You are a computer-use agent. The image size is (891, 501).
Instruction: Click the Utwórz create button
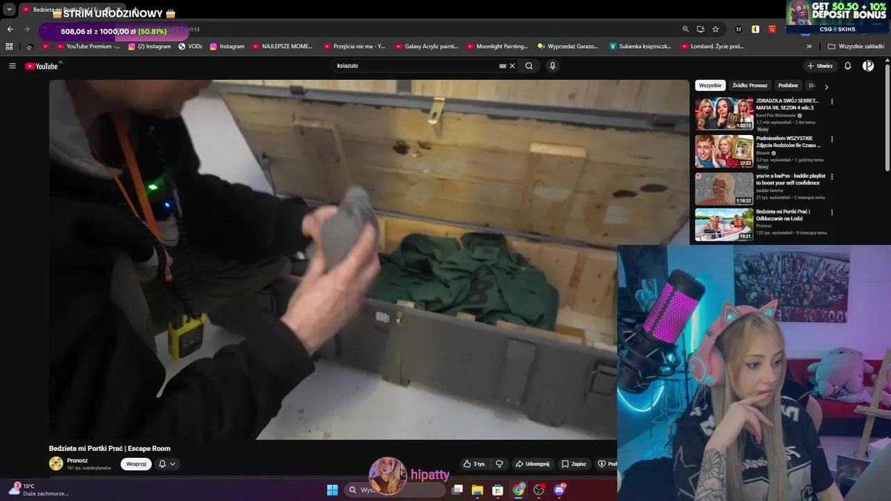pos(820,66)
